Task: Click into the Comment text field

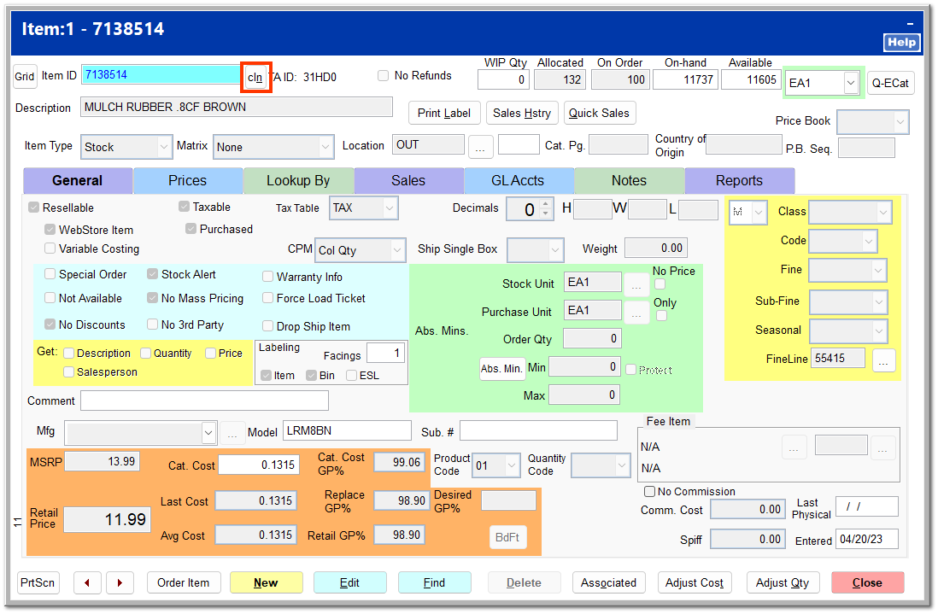Action: point(204,401)
